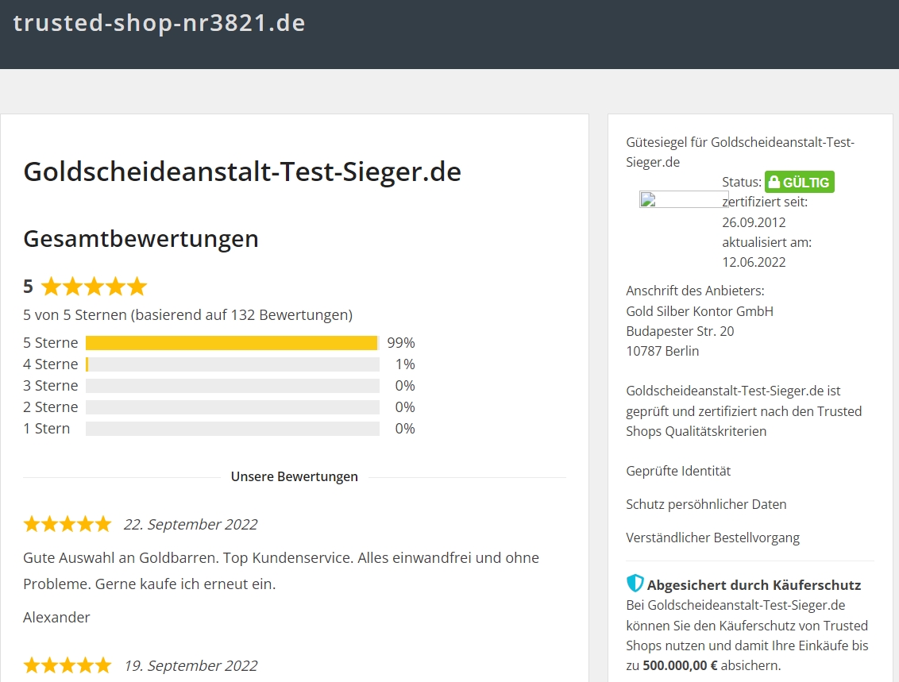This screenshot has width=899, height=682.
Task: Click "Gütesiegel für Goldscheideanstalt-Test-Sieger.de" sidebar title
Action: point(740,152)
